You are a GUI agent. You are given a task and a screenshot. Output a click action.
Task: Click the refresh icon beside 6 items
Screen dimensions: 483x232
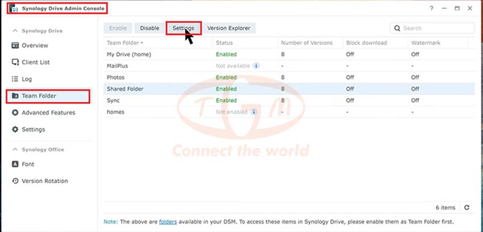coord(467,208)
